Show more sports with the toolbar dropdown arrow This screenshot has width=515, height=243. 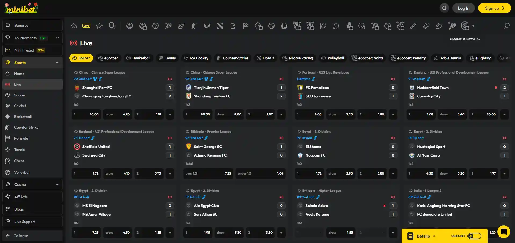coord(473,26)
